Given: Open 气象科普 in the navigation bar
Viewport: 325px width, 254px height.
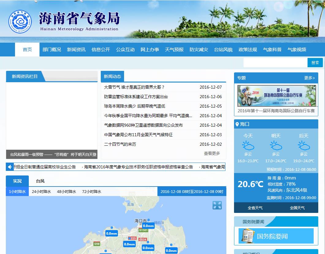Looking at the screenshot, I should [x=272, y=50].
